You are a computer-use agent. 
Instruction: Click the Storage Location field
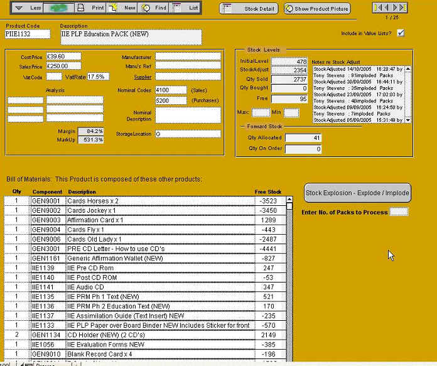tap(188, 134)
